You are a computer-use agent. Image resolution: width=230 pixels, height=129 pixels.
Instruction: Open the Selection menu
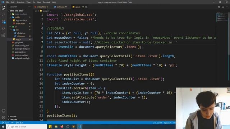20,2
